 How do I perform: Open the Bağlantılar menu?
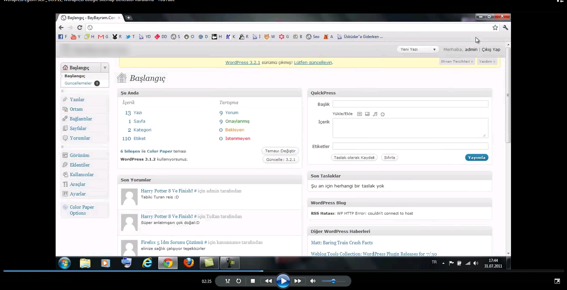pos(81,119)
